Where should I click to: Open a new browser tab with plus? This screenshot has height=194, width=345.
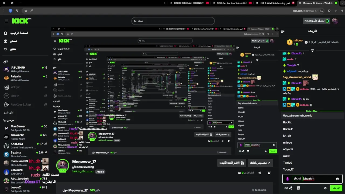tap(165, 3)
